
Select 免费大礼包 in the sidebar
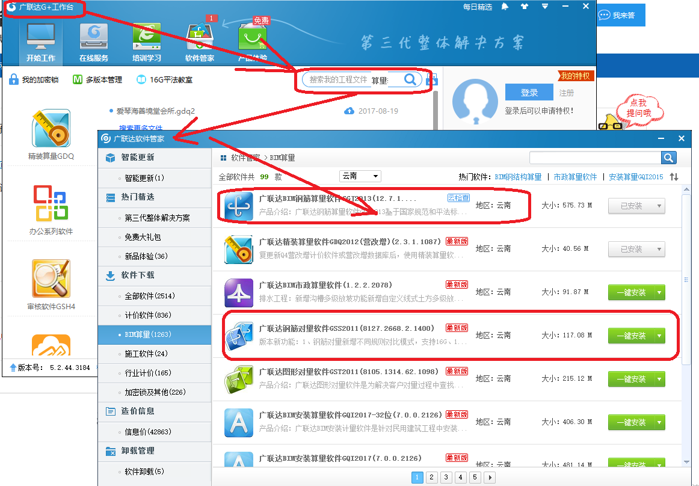tap(154, 237)
